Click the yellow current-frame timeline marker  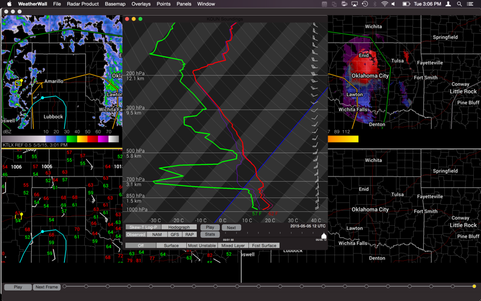point(474,286)
